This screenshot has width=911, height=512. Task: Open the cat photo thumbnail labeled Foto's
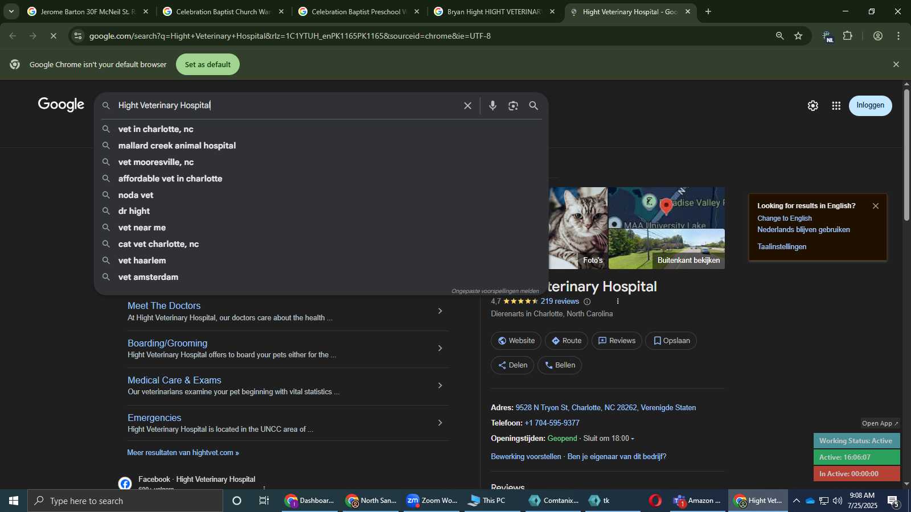(578, 228)
